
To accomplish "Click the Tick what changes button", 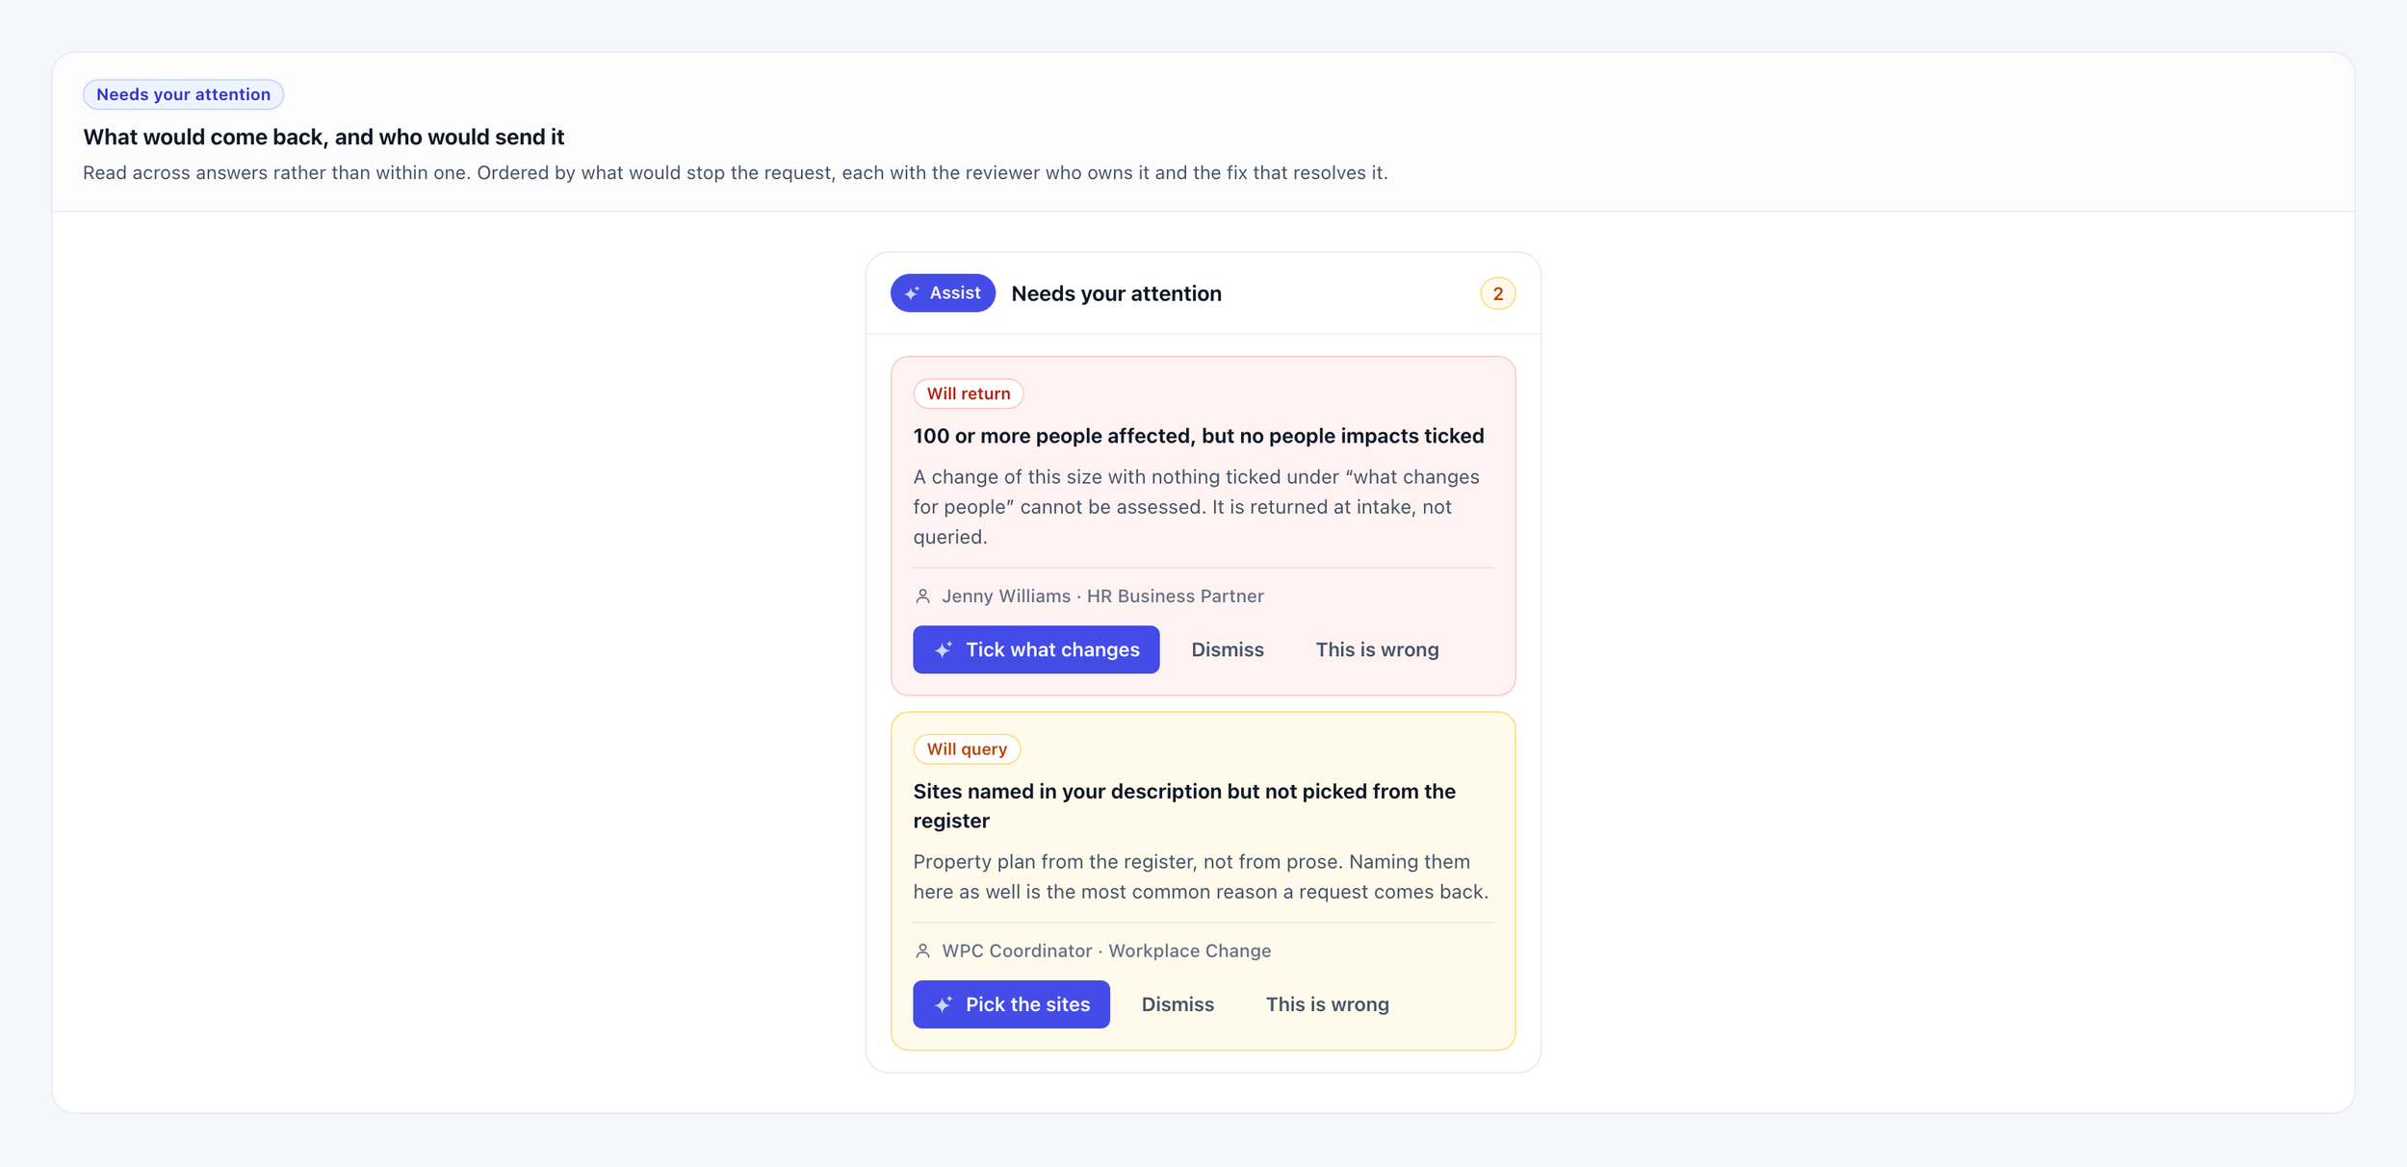I will (1036, 649).
